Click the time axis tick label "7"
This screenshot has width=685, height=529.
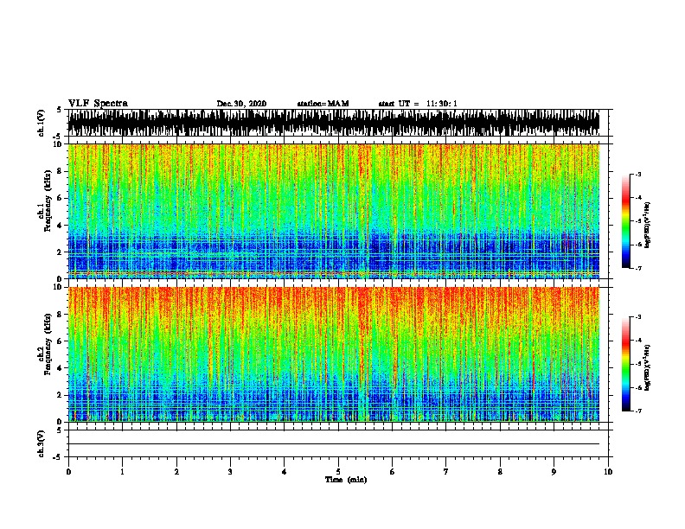click(x=445, y=472)
